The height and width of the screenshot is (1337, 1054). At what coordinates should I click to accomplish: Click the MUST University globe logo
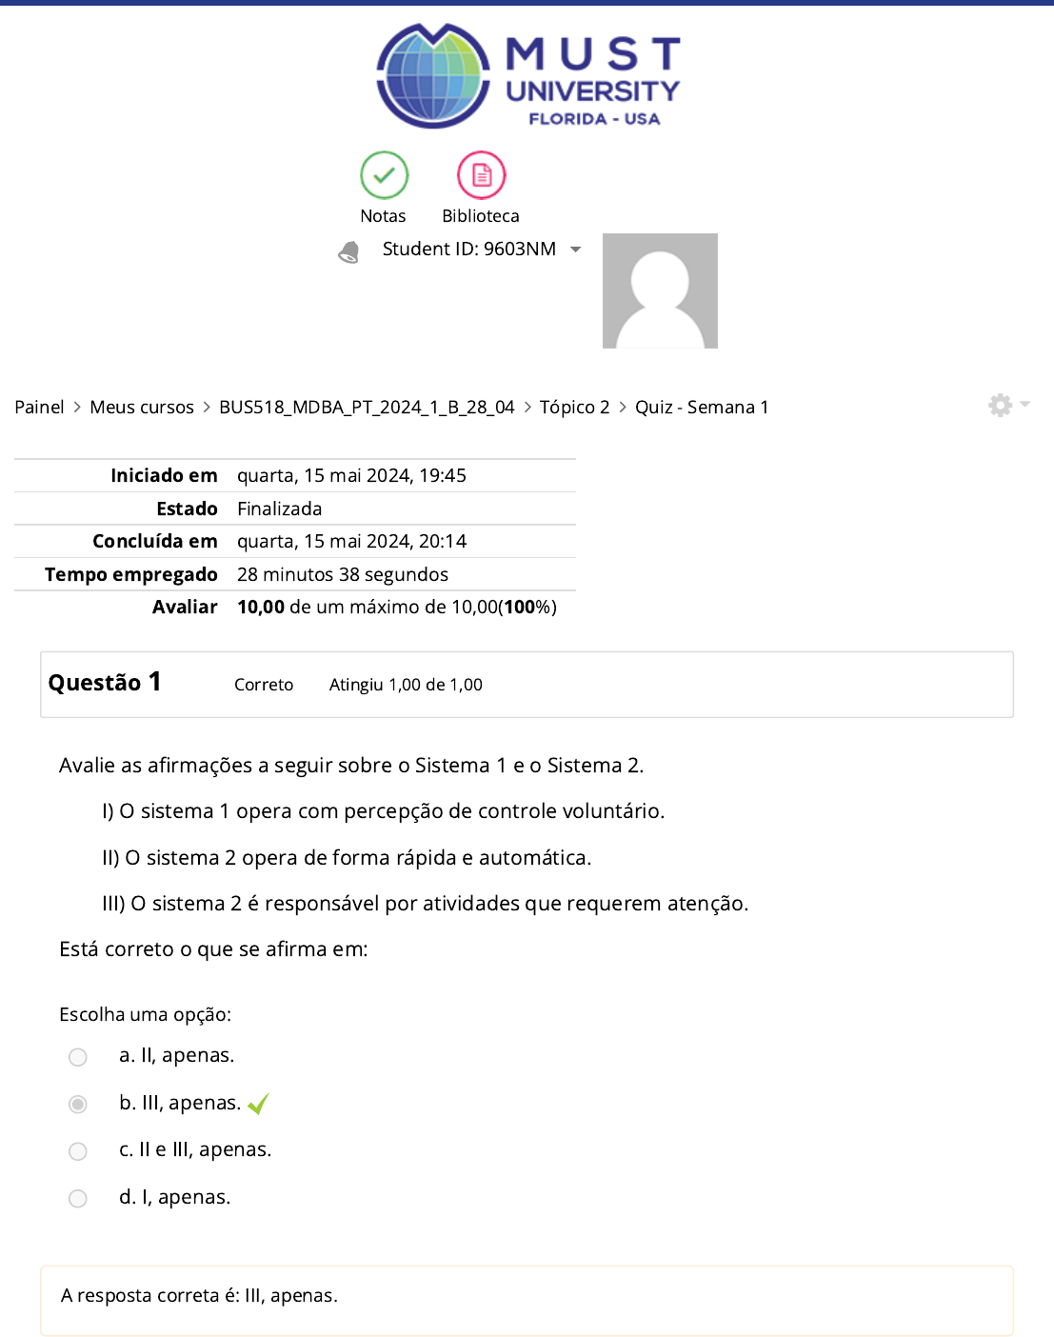434,76
